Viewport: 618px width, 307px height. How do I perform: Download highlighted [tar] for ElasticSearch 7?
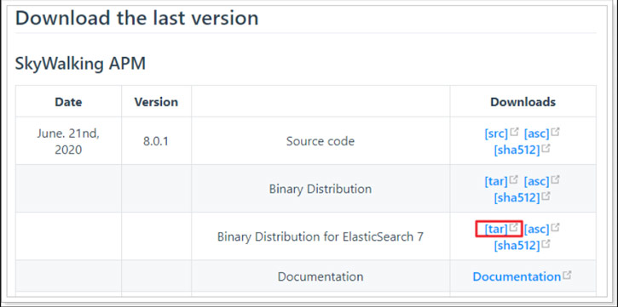click(496, 229)
